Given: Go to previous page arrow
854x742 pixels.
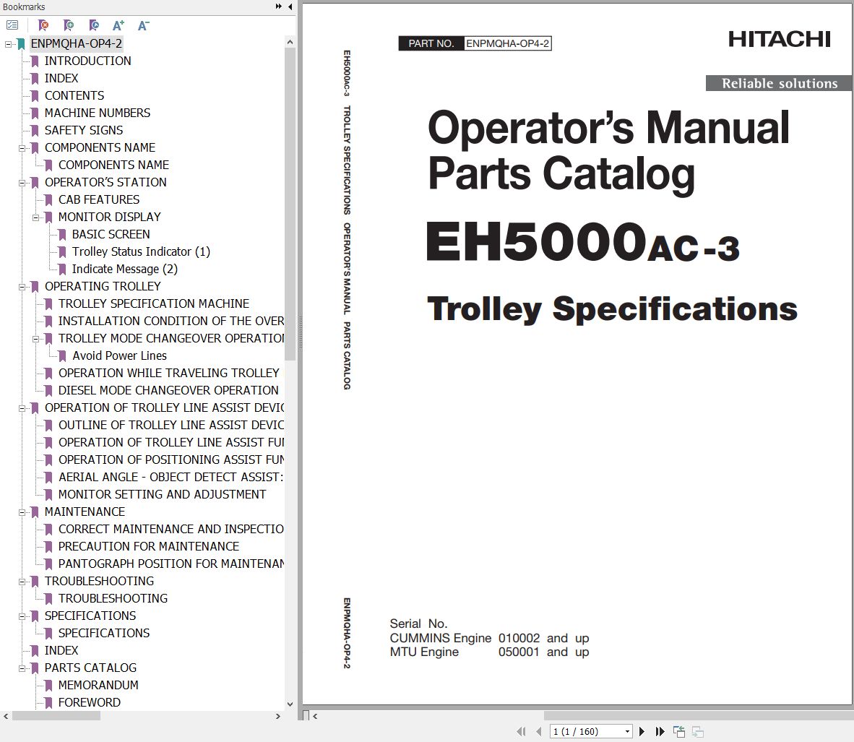Looking at the screenshot, I should (x=539, y=732).
